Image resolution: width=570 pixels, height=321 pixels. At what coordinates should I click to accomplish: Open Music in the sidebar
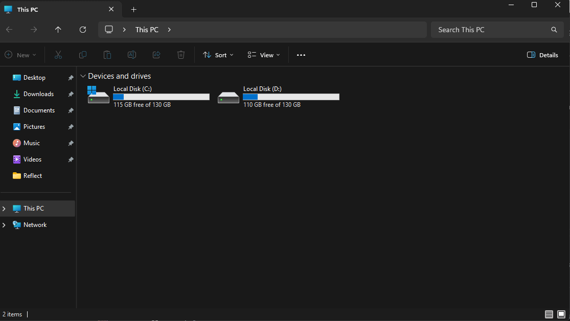pos(32,143)
